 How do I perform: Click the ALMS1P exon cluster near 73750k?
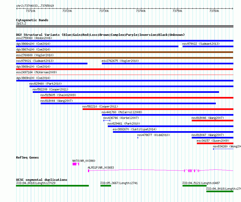(192, 171)
